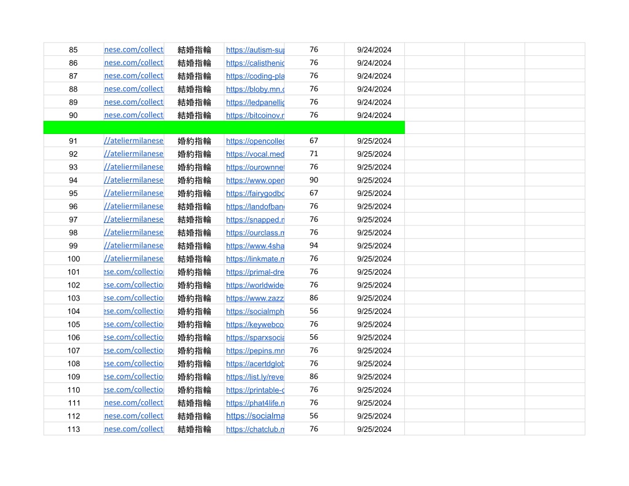Viewport: 629px width, 486px height.
Task: Open the ese.com/collectio link in row 110
Action: [x=133, y=390]
